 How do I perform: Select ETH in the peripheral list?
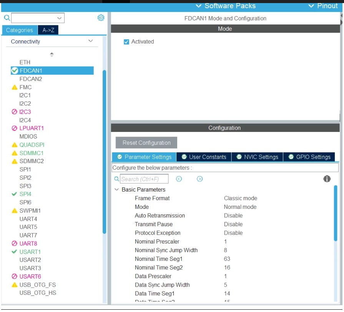(x=25, y=62)
